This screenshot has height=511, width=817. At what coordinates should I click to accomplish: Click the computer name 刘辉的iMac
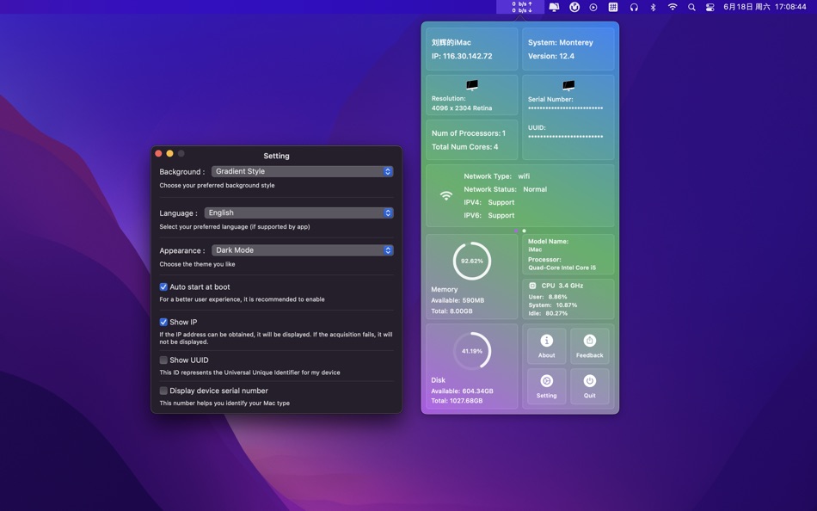[451, 43]
